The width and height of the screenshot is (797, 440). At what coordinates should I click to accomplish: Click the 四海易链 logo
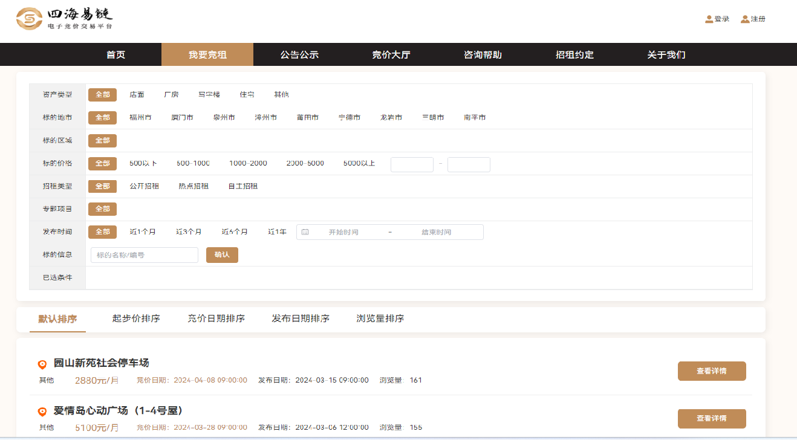click(65, 19)
